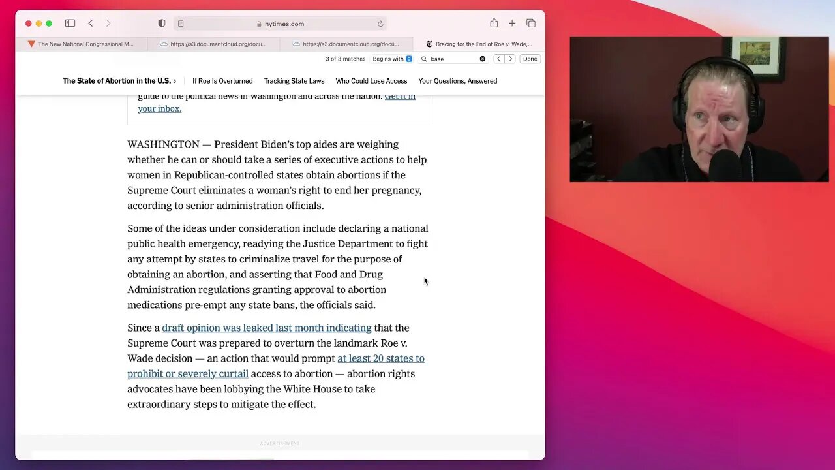Click the lock icon beside nytimes.com
The width and height of the screenshot is (835, 470).
260,24
